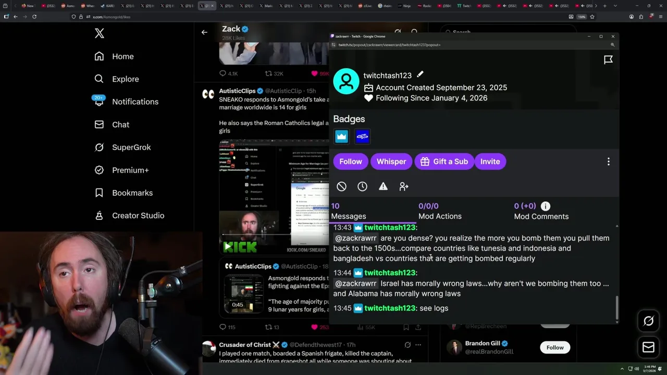Click the edit pencil next to twitchtash123
This screenshot has width=667, height=375.
pyautogui.click(x=420, y=74)
